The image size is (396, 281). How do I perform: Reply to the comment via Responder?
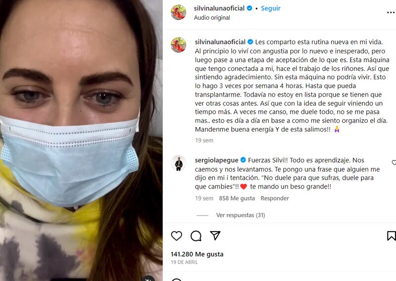[275, 198]
